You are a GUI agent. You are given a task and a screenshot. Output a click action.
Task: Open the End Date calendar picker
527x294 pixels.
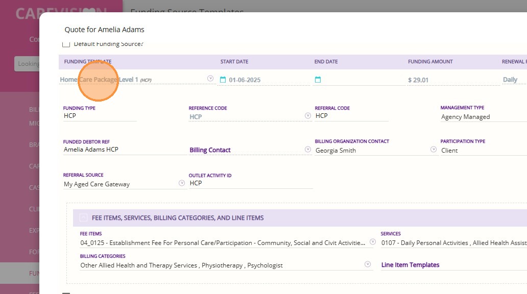pos(318,80)
